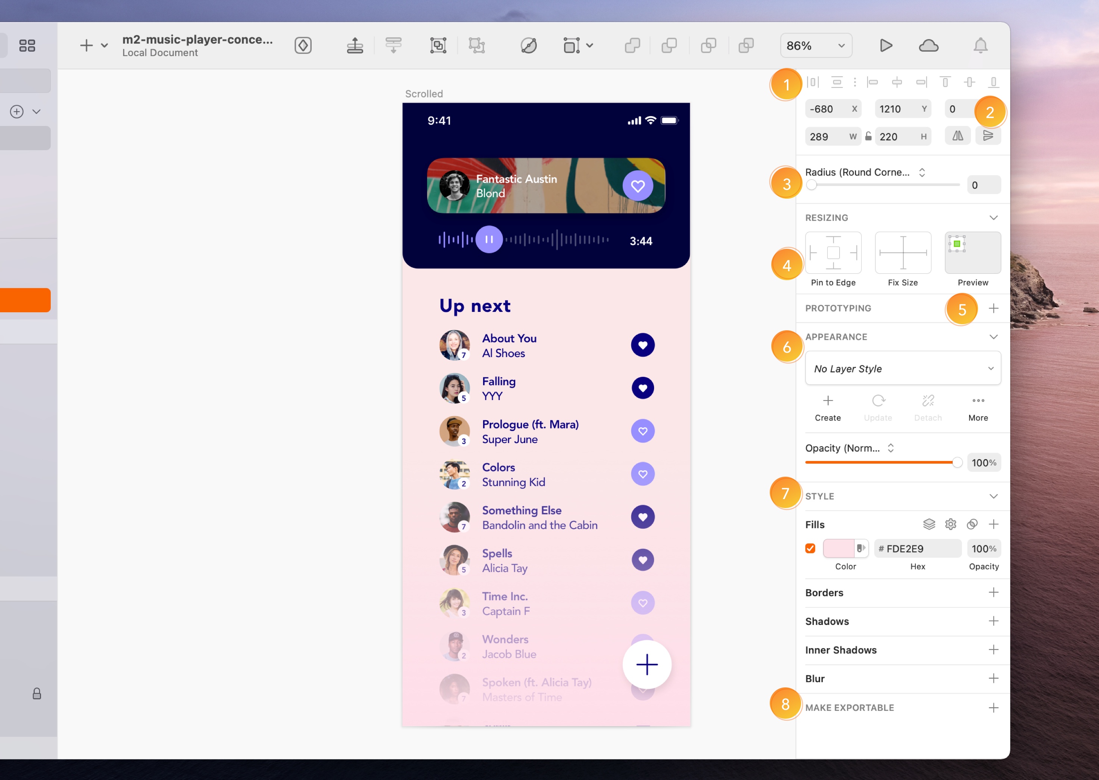This screenshot has width=1099, height=780.
Task: Open notifications bell icon
Action: pyautogui.click(x=980, y=46)
